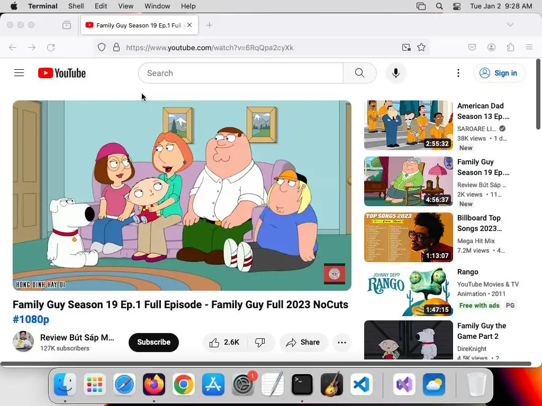Like the video with thumbs up

coord(224,342)
